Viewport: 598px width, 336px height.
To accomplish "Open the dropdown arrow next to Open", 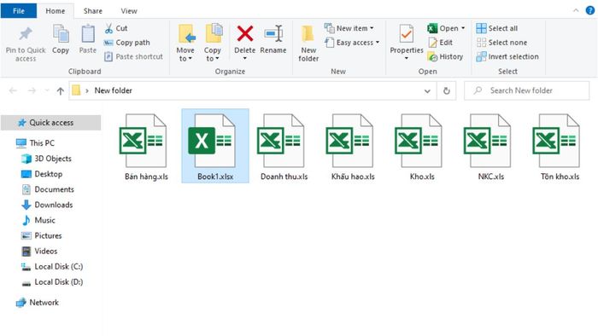I will tap(463, 28).
